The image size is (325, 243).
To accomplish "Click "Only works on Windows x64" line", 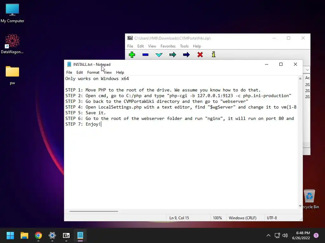I will coord(97,78).
